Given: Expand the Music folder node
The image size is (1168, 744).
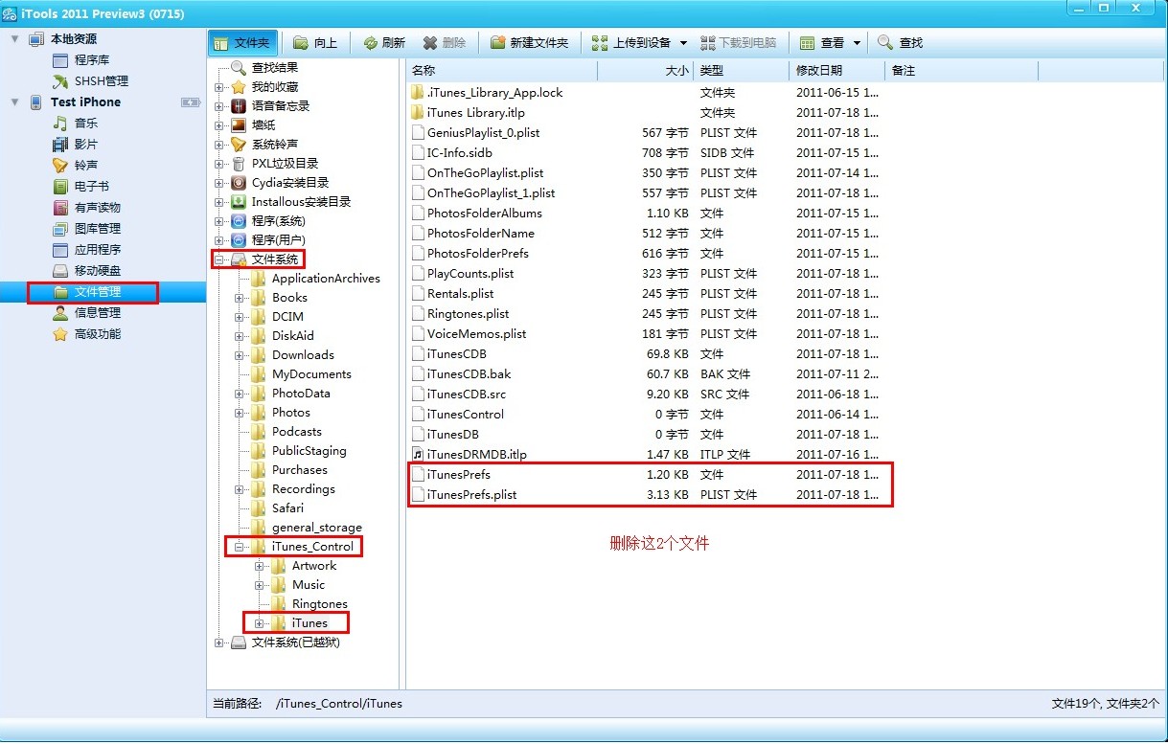Looking at the screenshot, I should point(259,585).
